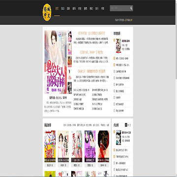Open the black and red warrior cover

pyautogui.click(x=103, y=146)
